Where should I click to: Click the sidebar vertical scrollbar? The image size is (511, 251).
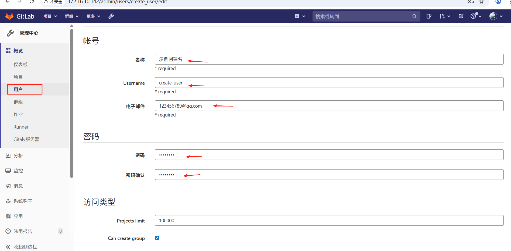(71, 104)
